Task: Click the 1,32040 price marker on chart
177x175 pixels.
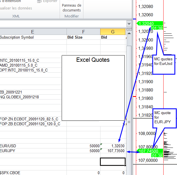Action: [x=150, y=23]
